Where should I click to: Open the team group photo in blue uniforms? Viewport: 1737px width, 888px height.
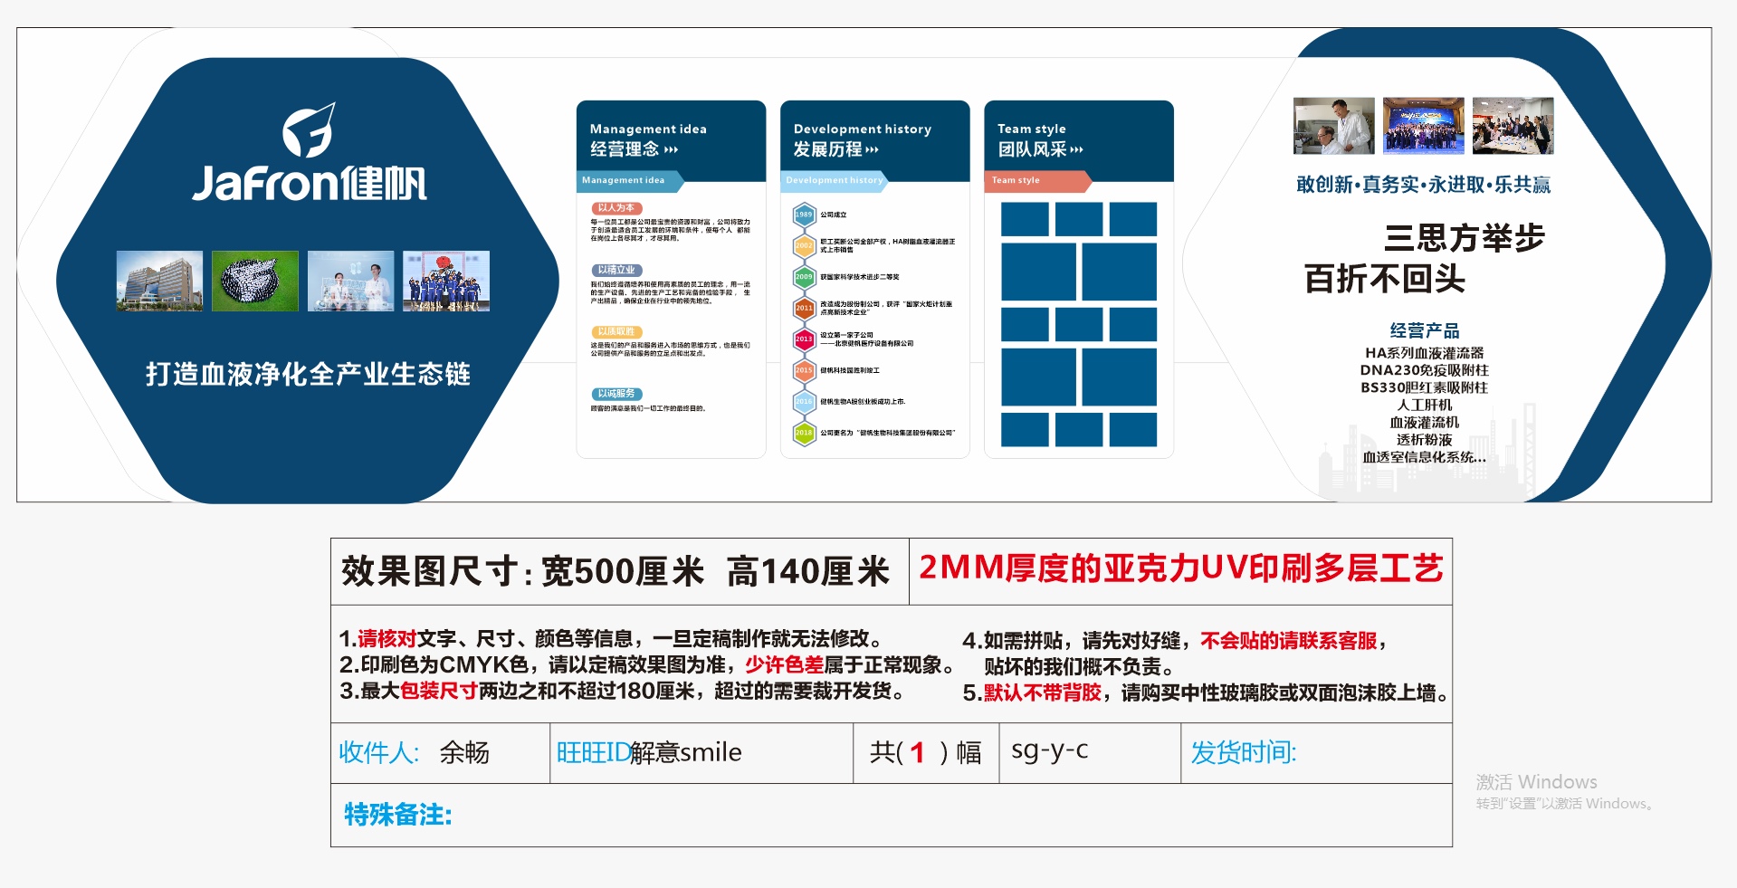(x=446, y=282)
